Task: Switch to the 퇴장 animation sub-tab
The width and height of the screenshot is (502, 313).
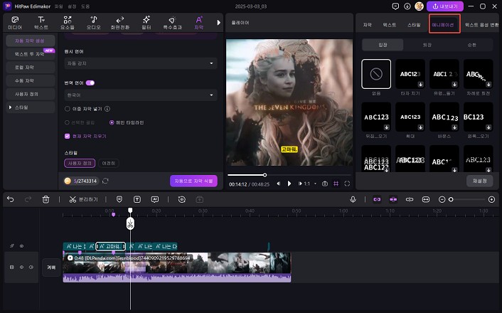Action: click(x=426, y=44)
